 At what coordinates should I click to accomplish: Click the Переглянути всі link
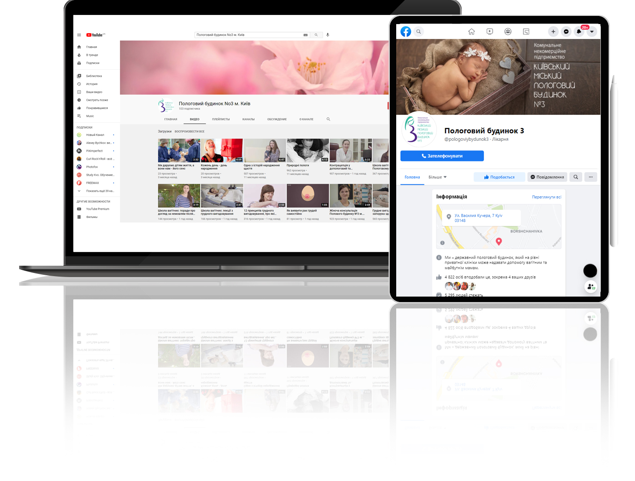click(x=547, y=197)
